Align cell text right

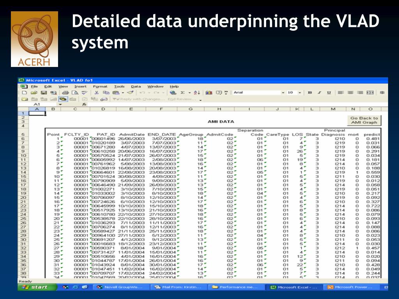[360, 93]
